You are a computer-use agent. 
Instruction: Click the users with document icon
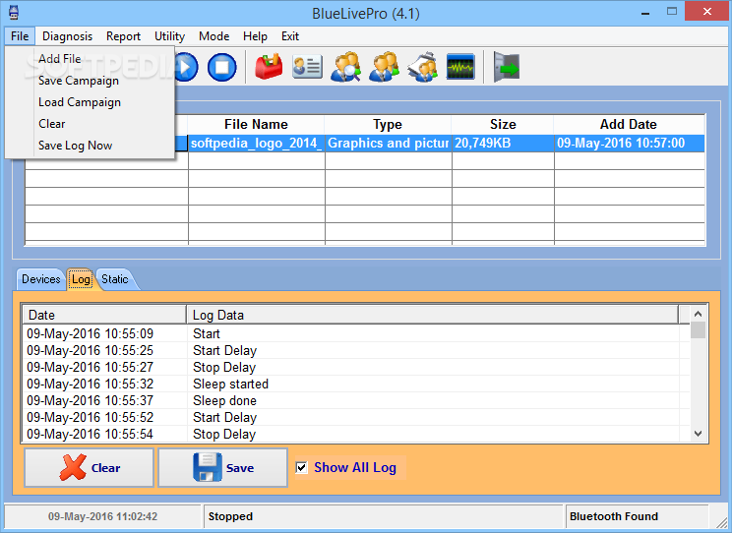point(422,67)
